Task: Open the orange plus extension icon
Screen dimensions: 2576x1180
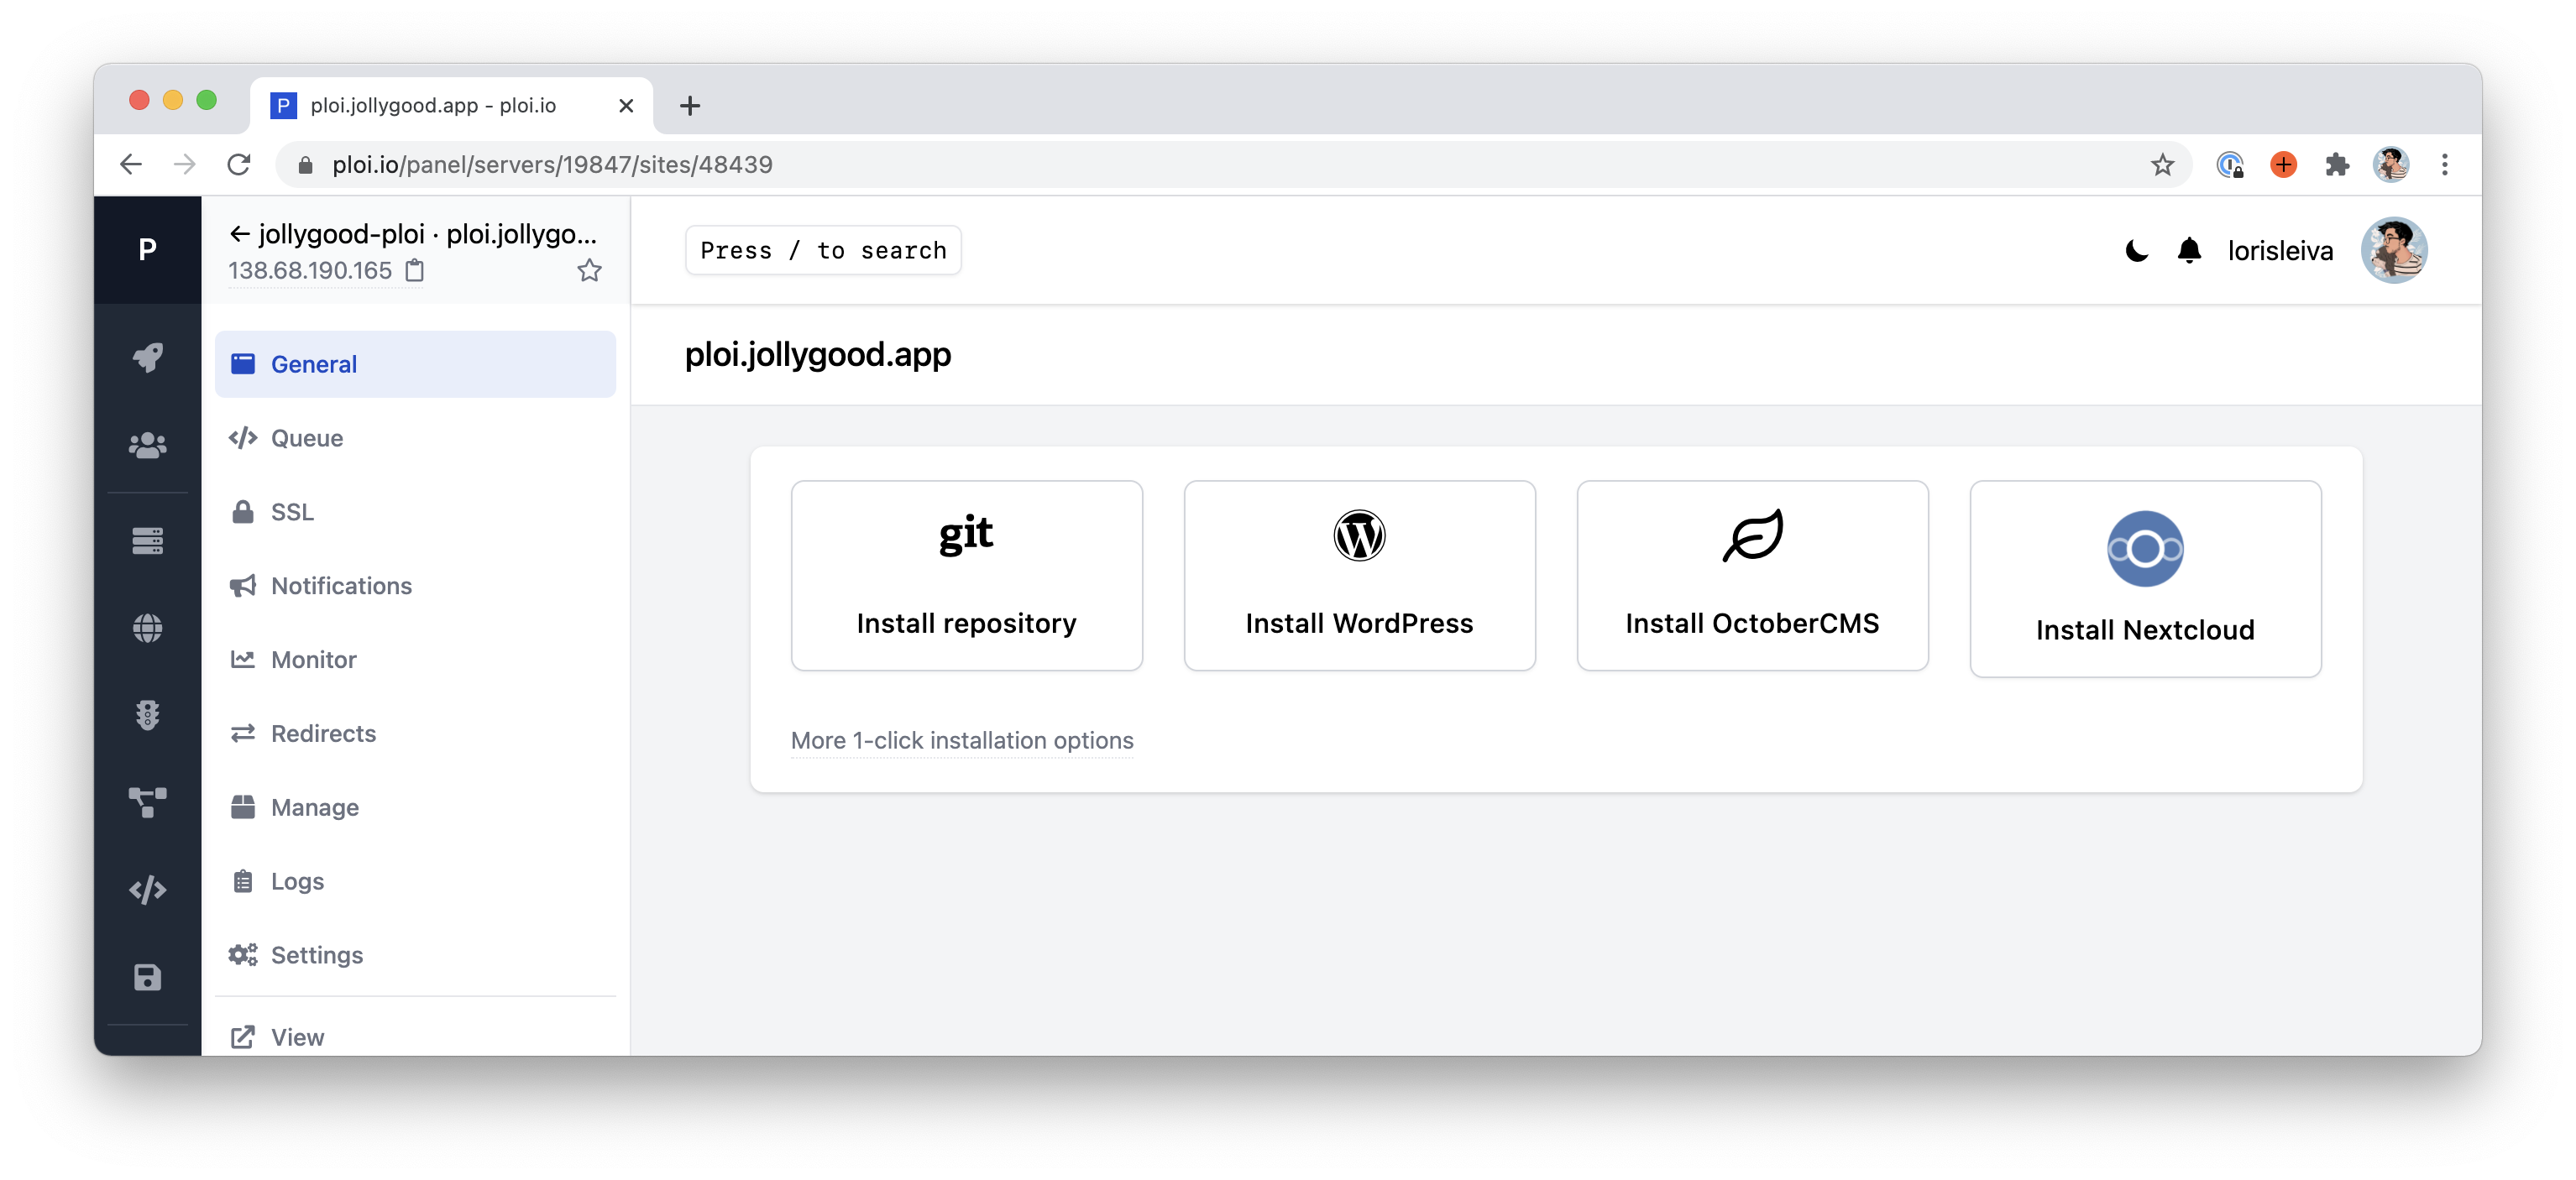Action: coord(2283,164)
